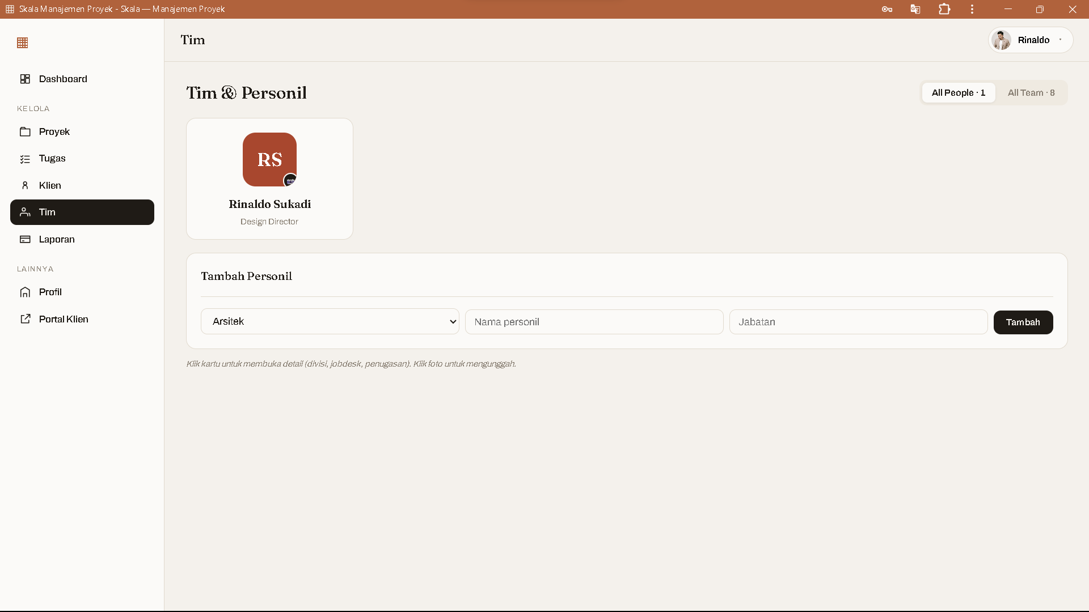Image resolution: width=1089 pixels, height=612 pixels.
Task: Open Portal Klien link in sidebar
Action: pos(82,319)
